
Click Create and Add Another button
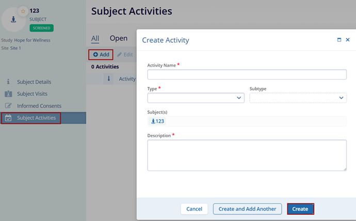tap(247, 209)
